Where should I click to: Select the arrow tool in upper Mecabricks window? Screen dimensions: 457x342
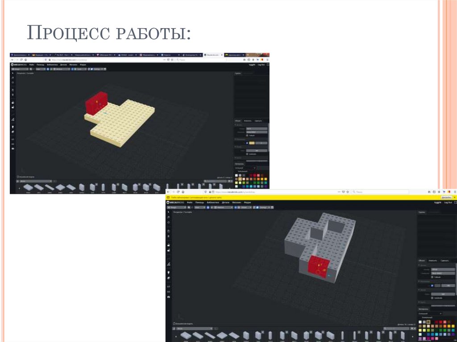pos(12,74)
